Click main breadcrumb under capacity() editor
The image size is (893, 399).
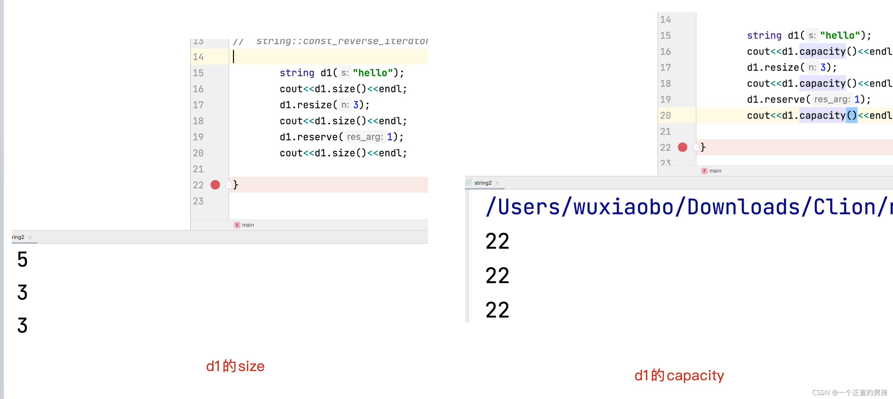[715, 171]
